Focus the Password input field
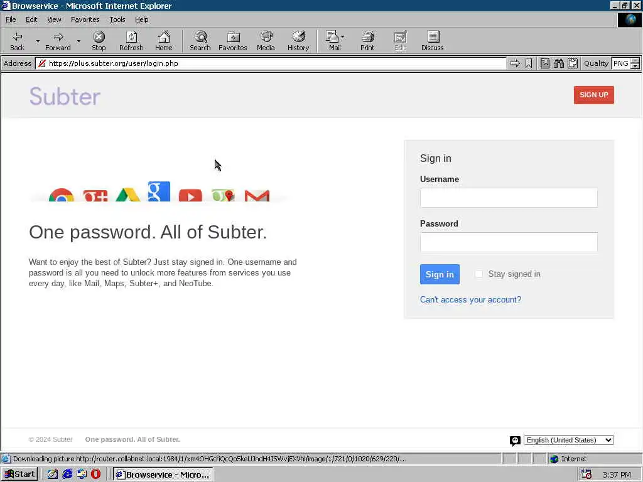The height and width of the screenshot is (482, 643). [509, 242]
